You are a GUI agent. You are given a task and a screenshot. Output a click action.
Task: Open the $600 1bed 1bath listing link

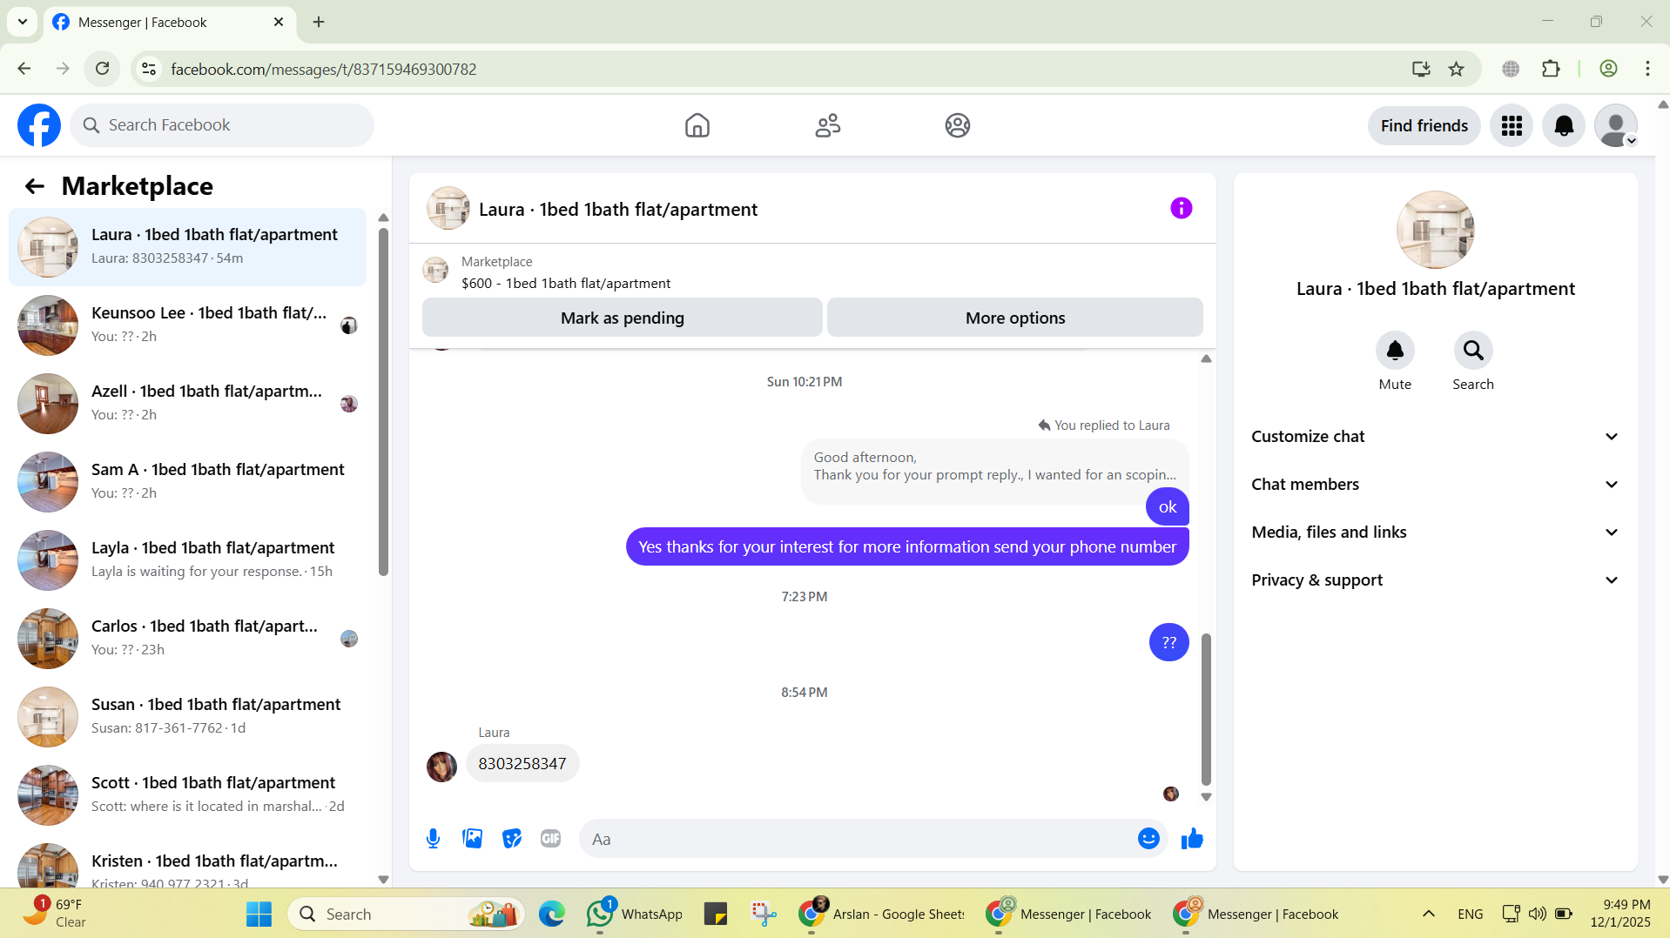pyautogui.click(x=566, y=284)
